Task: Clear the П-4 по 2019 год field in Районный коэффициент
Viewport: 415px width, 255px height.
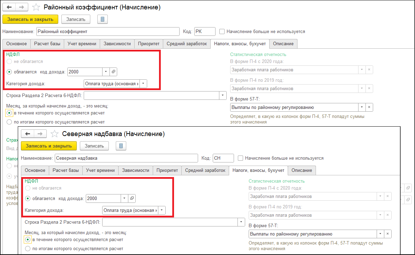Action: tap(369, 88)
